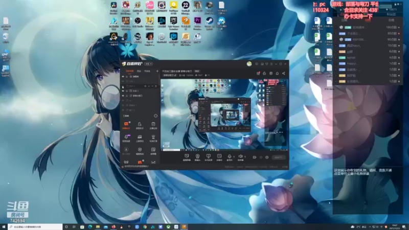Move highlighted source down with the arrow icon
409x230 pixels.
(152, 86)
